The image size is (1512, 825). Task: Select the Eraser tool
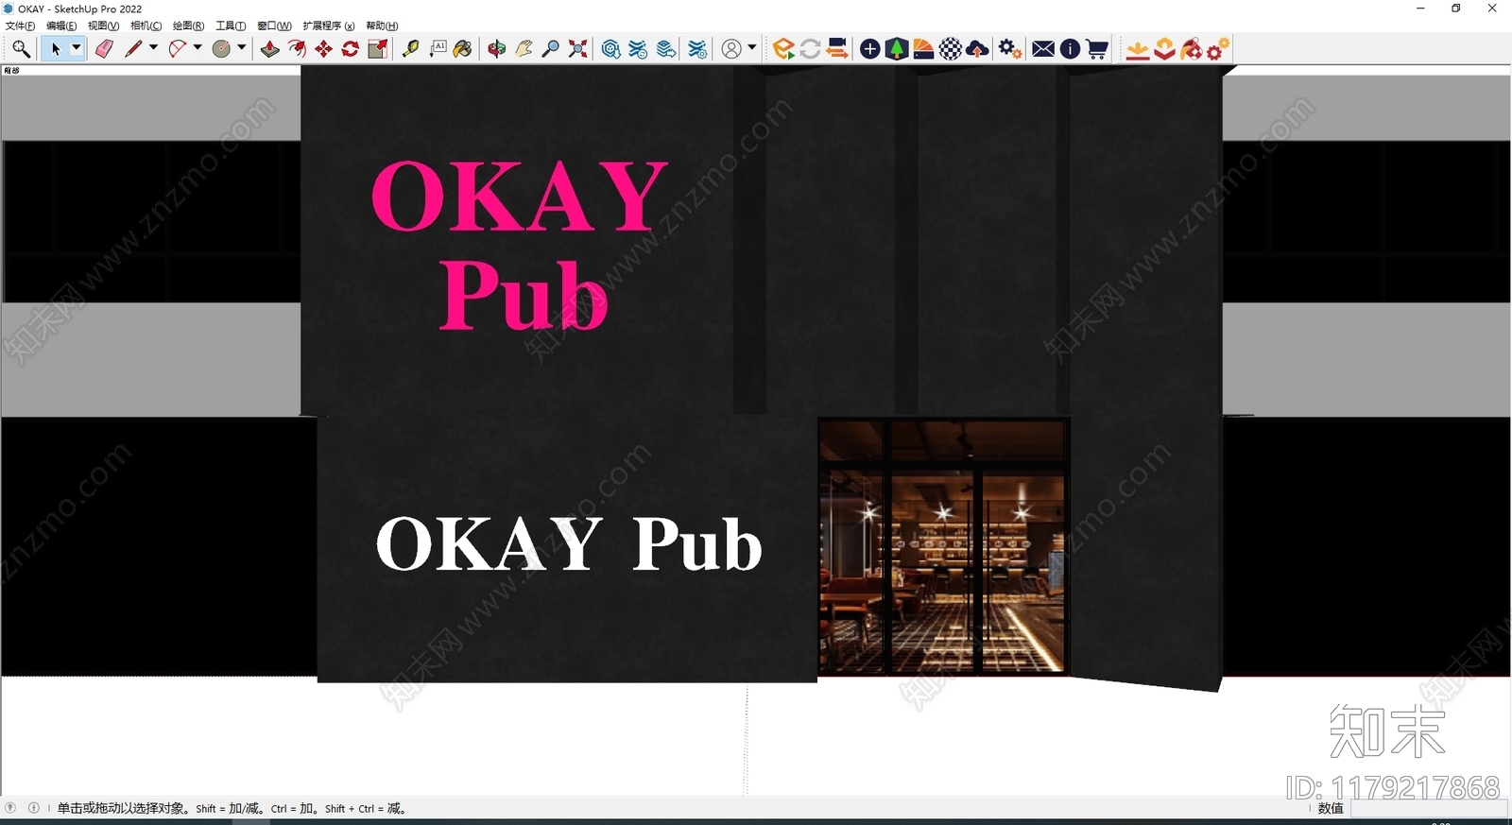click(x=104, y=49)
